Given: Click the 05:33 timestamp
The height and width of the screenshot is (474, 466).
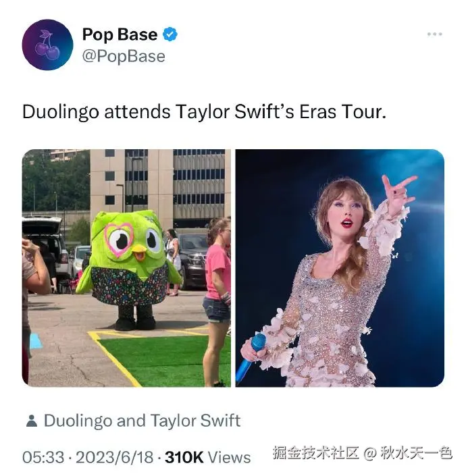Looking at the screenshot, I should 43,457.
